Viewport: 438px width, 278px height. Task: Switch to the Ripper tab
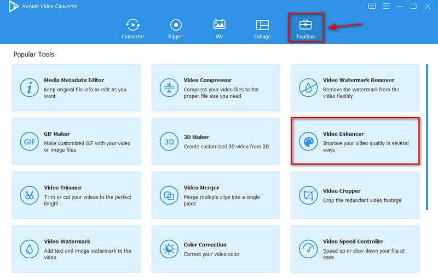click(x=176, y=29)
